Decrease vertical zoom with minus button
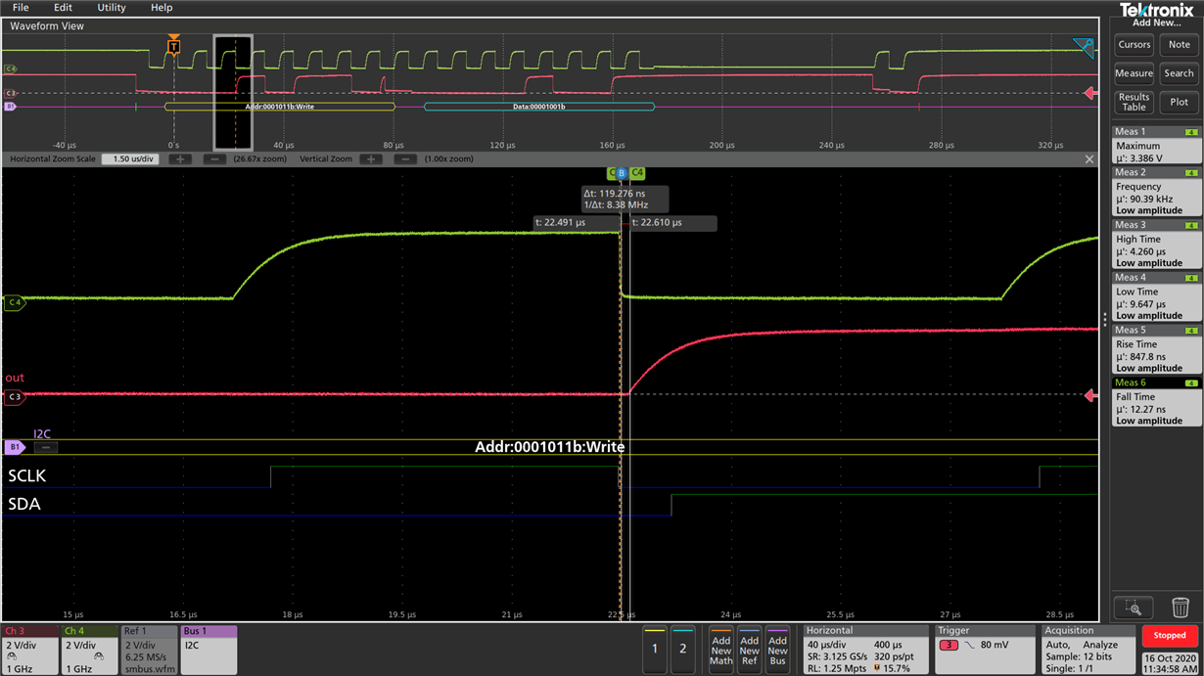Screen dimensions: 1204x676 405,158
